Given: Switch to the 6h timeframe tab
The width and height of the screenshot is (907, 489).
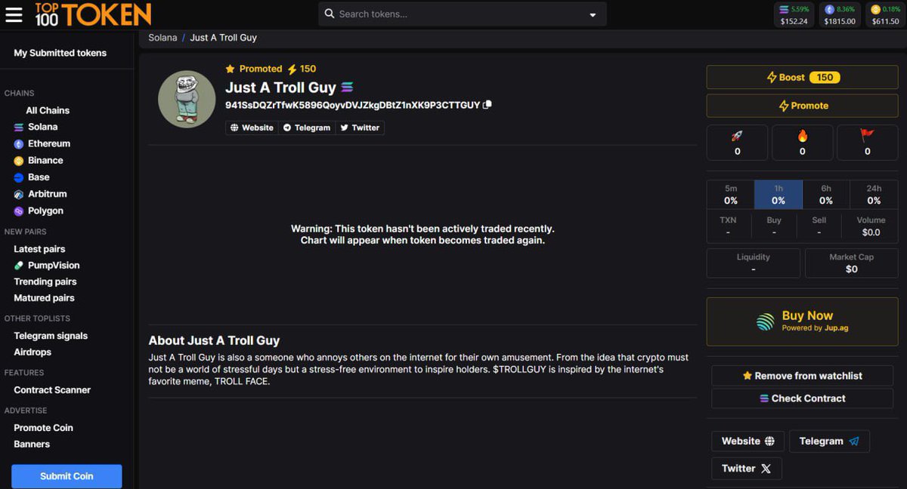Looking at the screenshot, I should click(826, 195).
